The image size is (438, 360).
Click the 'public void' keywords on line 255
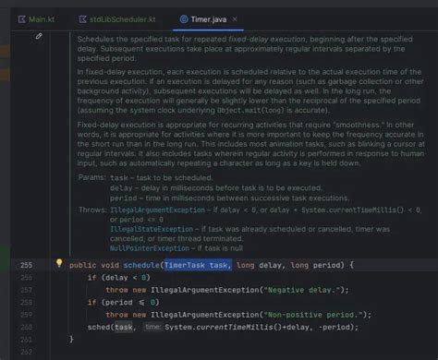pos(94,265)
